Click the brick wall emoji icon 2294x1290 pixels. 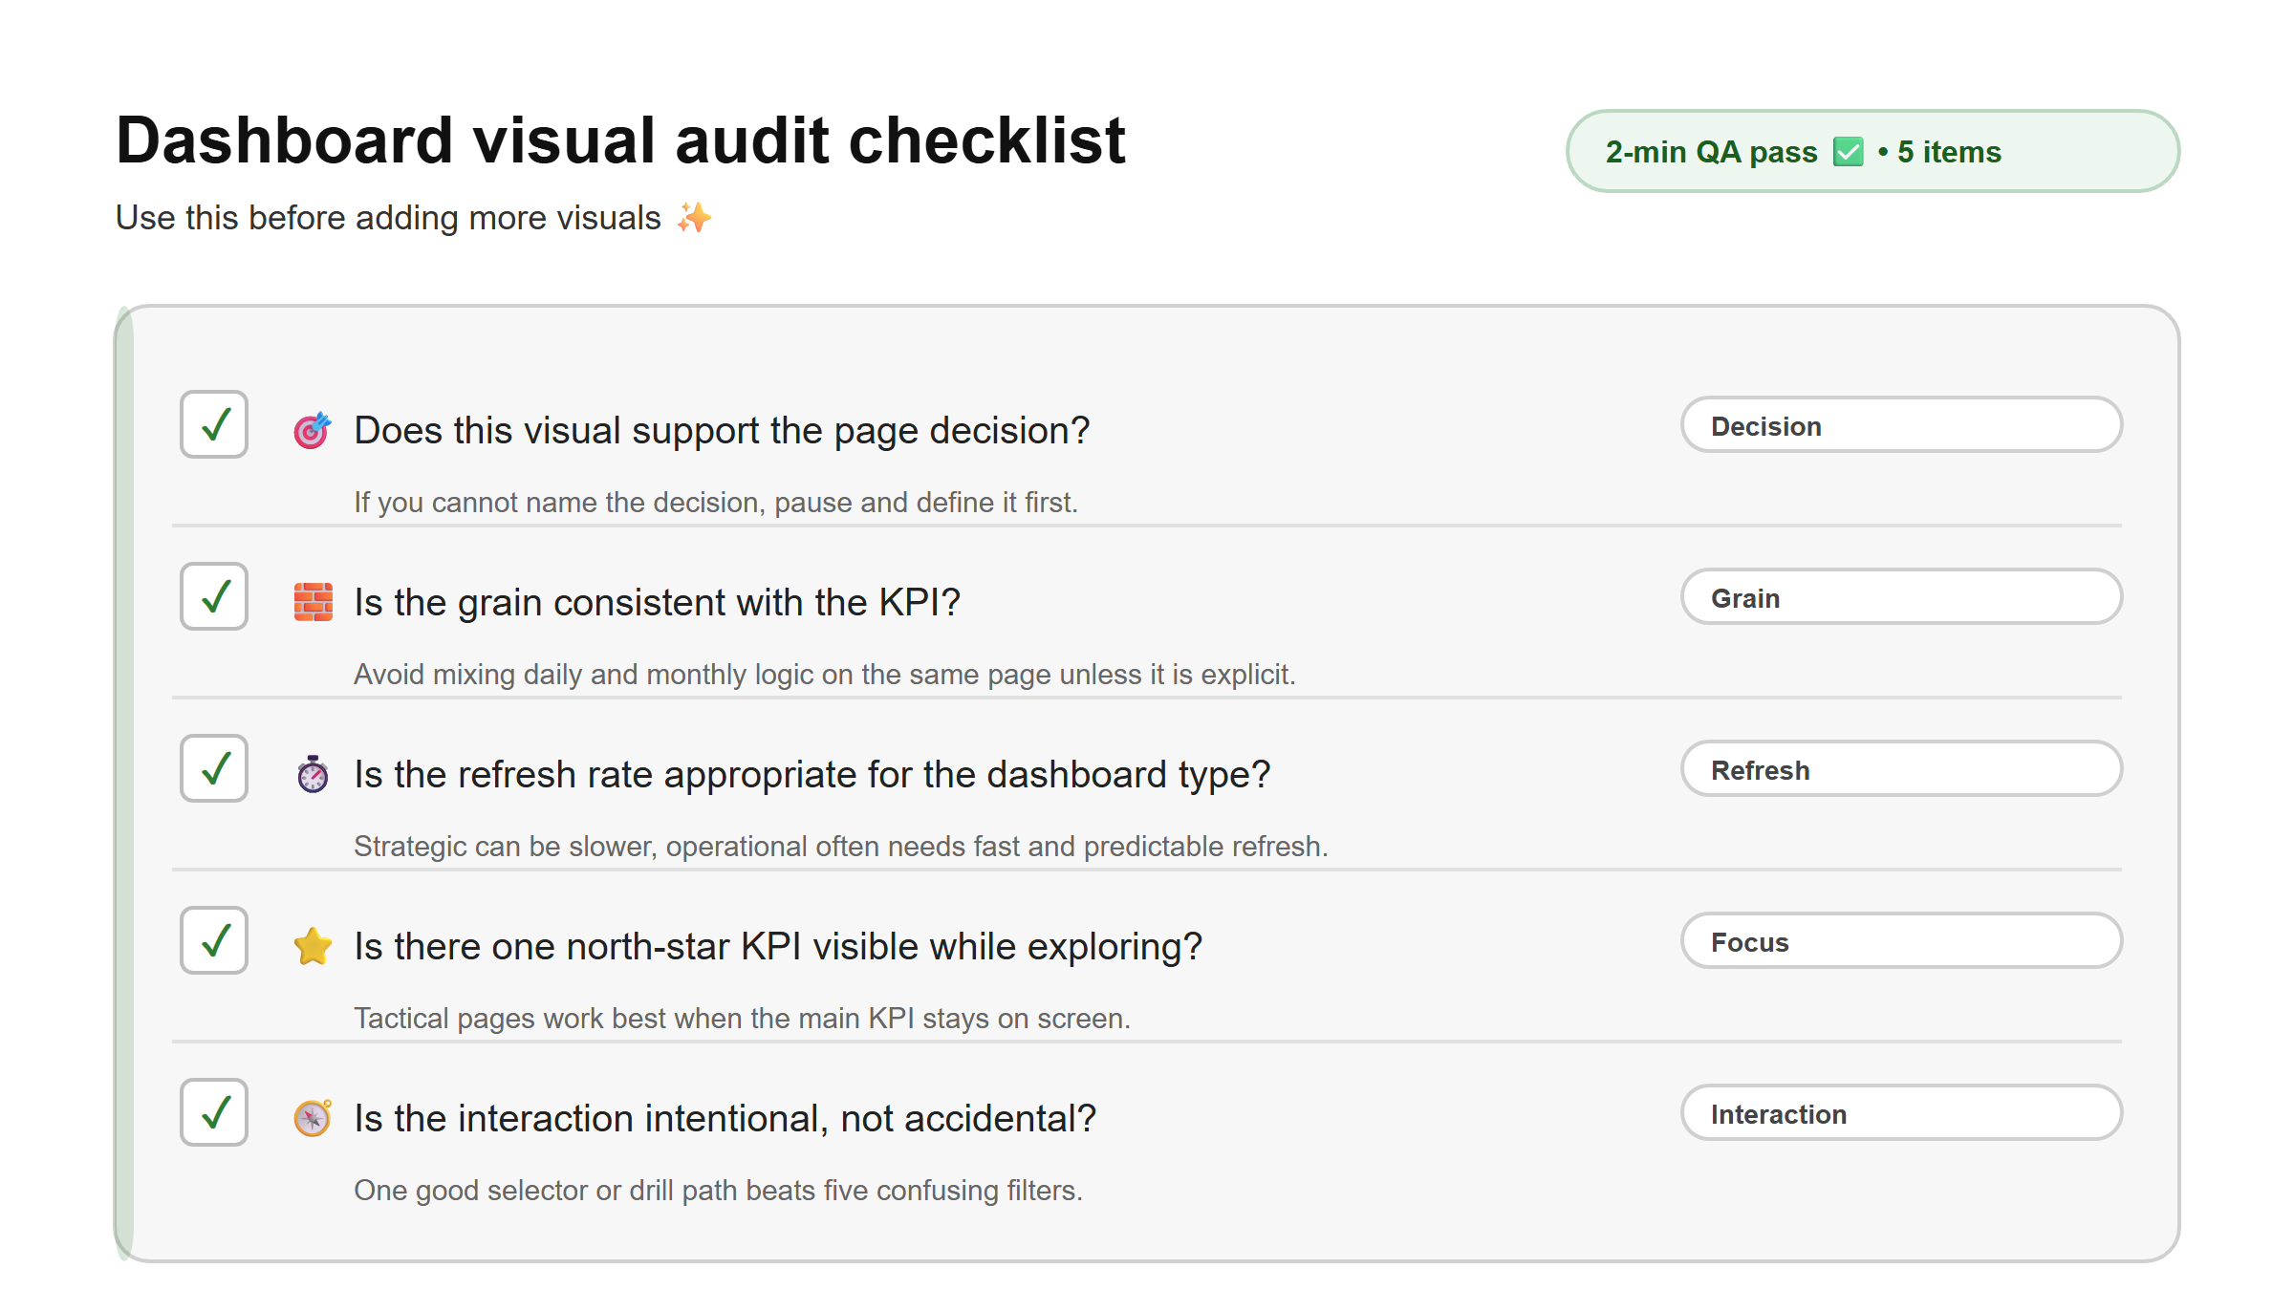313,603
